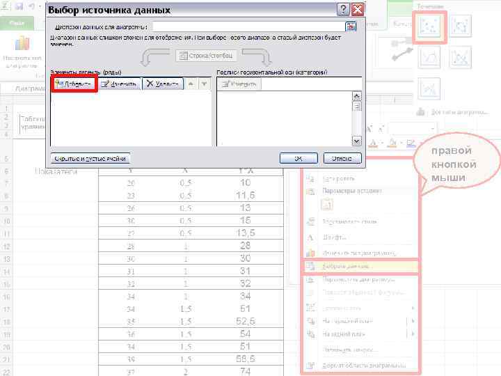Click the icon beside На передний план
Viewport: 501px width, 376px height.
pyautogui.click(x=310, y=321)
